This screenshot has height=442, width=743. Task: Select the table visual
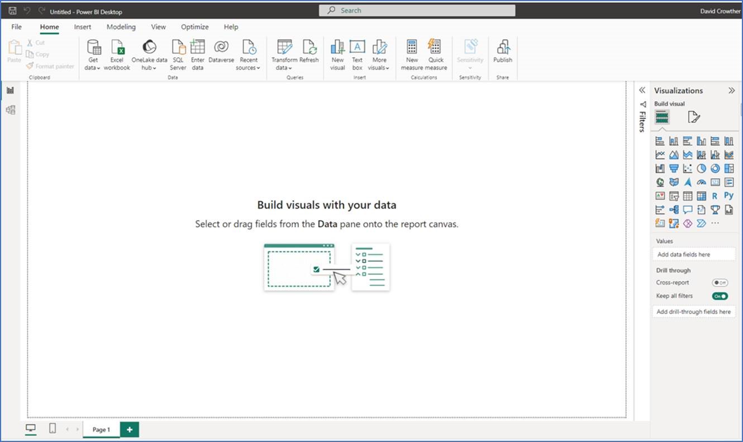pyautogui.click(x=687, y=196)
